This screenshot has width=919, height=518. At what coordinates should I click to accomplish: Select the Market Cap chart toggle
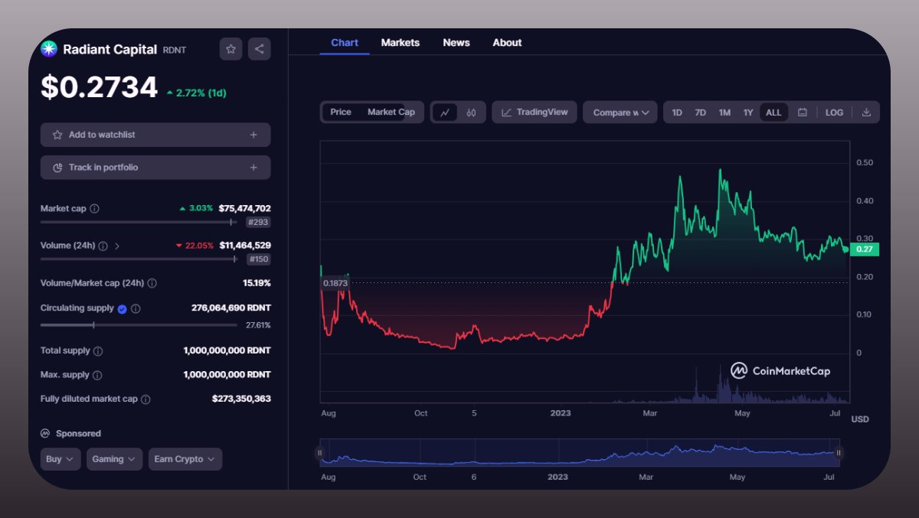point(391,112)
